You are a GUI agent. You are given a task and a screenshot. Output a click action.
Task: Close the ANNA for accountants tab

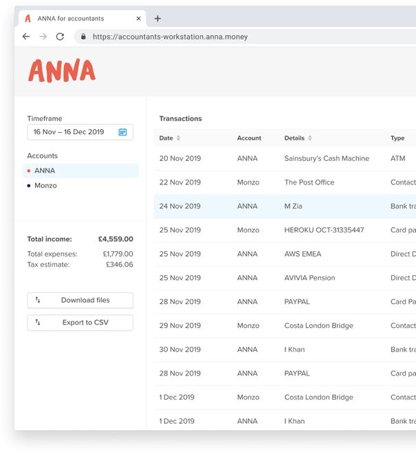point(138,19)
